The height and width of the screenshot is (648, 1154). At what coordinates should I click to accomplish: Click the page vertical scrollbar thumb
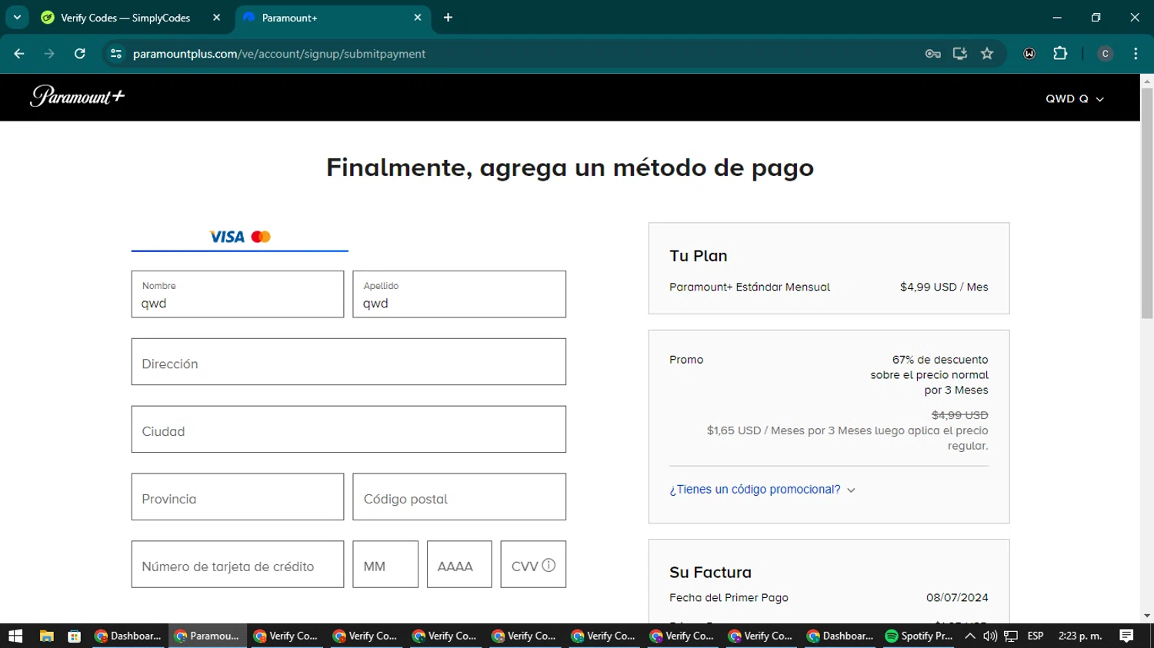1146,203
